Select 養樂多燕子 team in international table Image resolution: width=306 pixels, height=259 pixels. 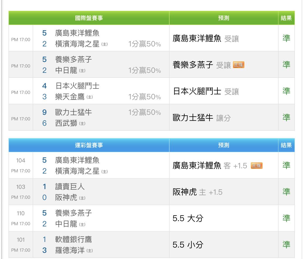pyautogui.click(x=73, y=59)
